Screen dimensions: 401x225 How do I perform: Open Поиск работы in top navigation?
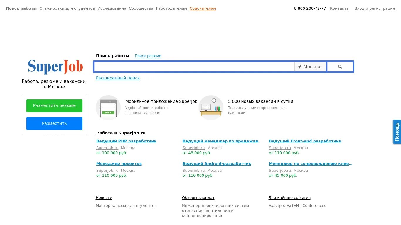tap(21, 8)
